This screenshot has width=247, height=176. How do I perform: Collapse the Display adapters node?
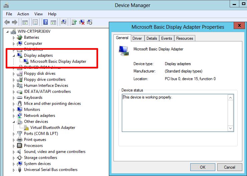pos(14,56)
